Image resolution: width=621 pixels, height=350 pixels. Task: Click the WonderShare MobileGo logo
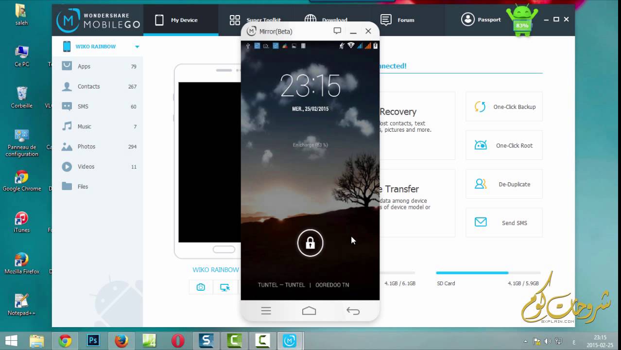pos(98,20)
